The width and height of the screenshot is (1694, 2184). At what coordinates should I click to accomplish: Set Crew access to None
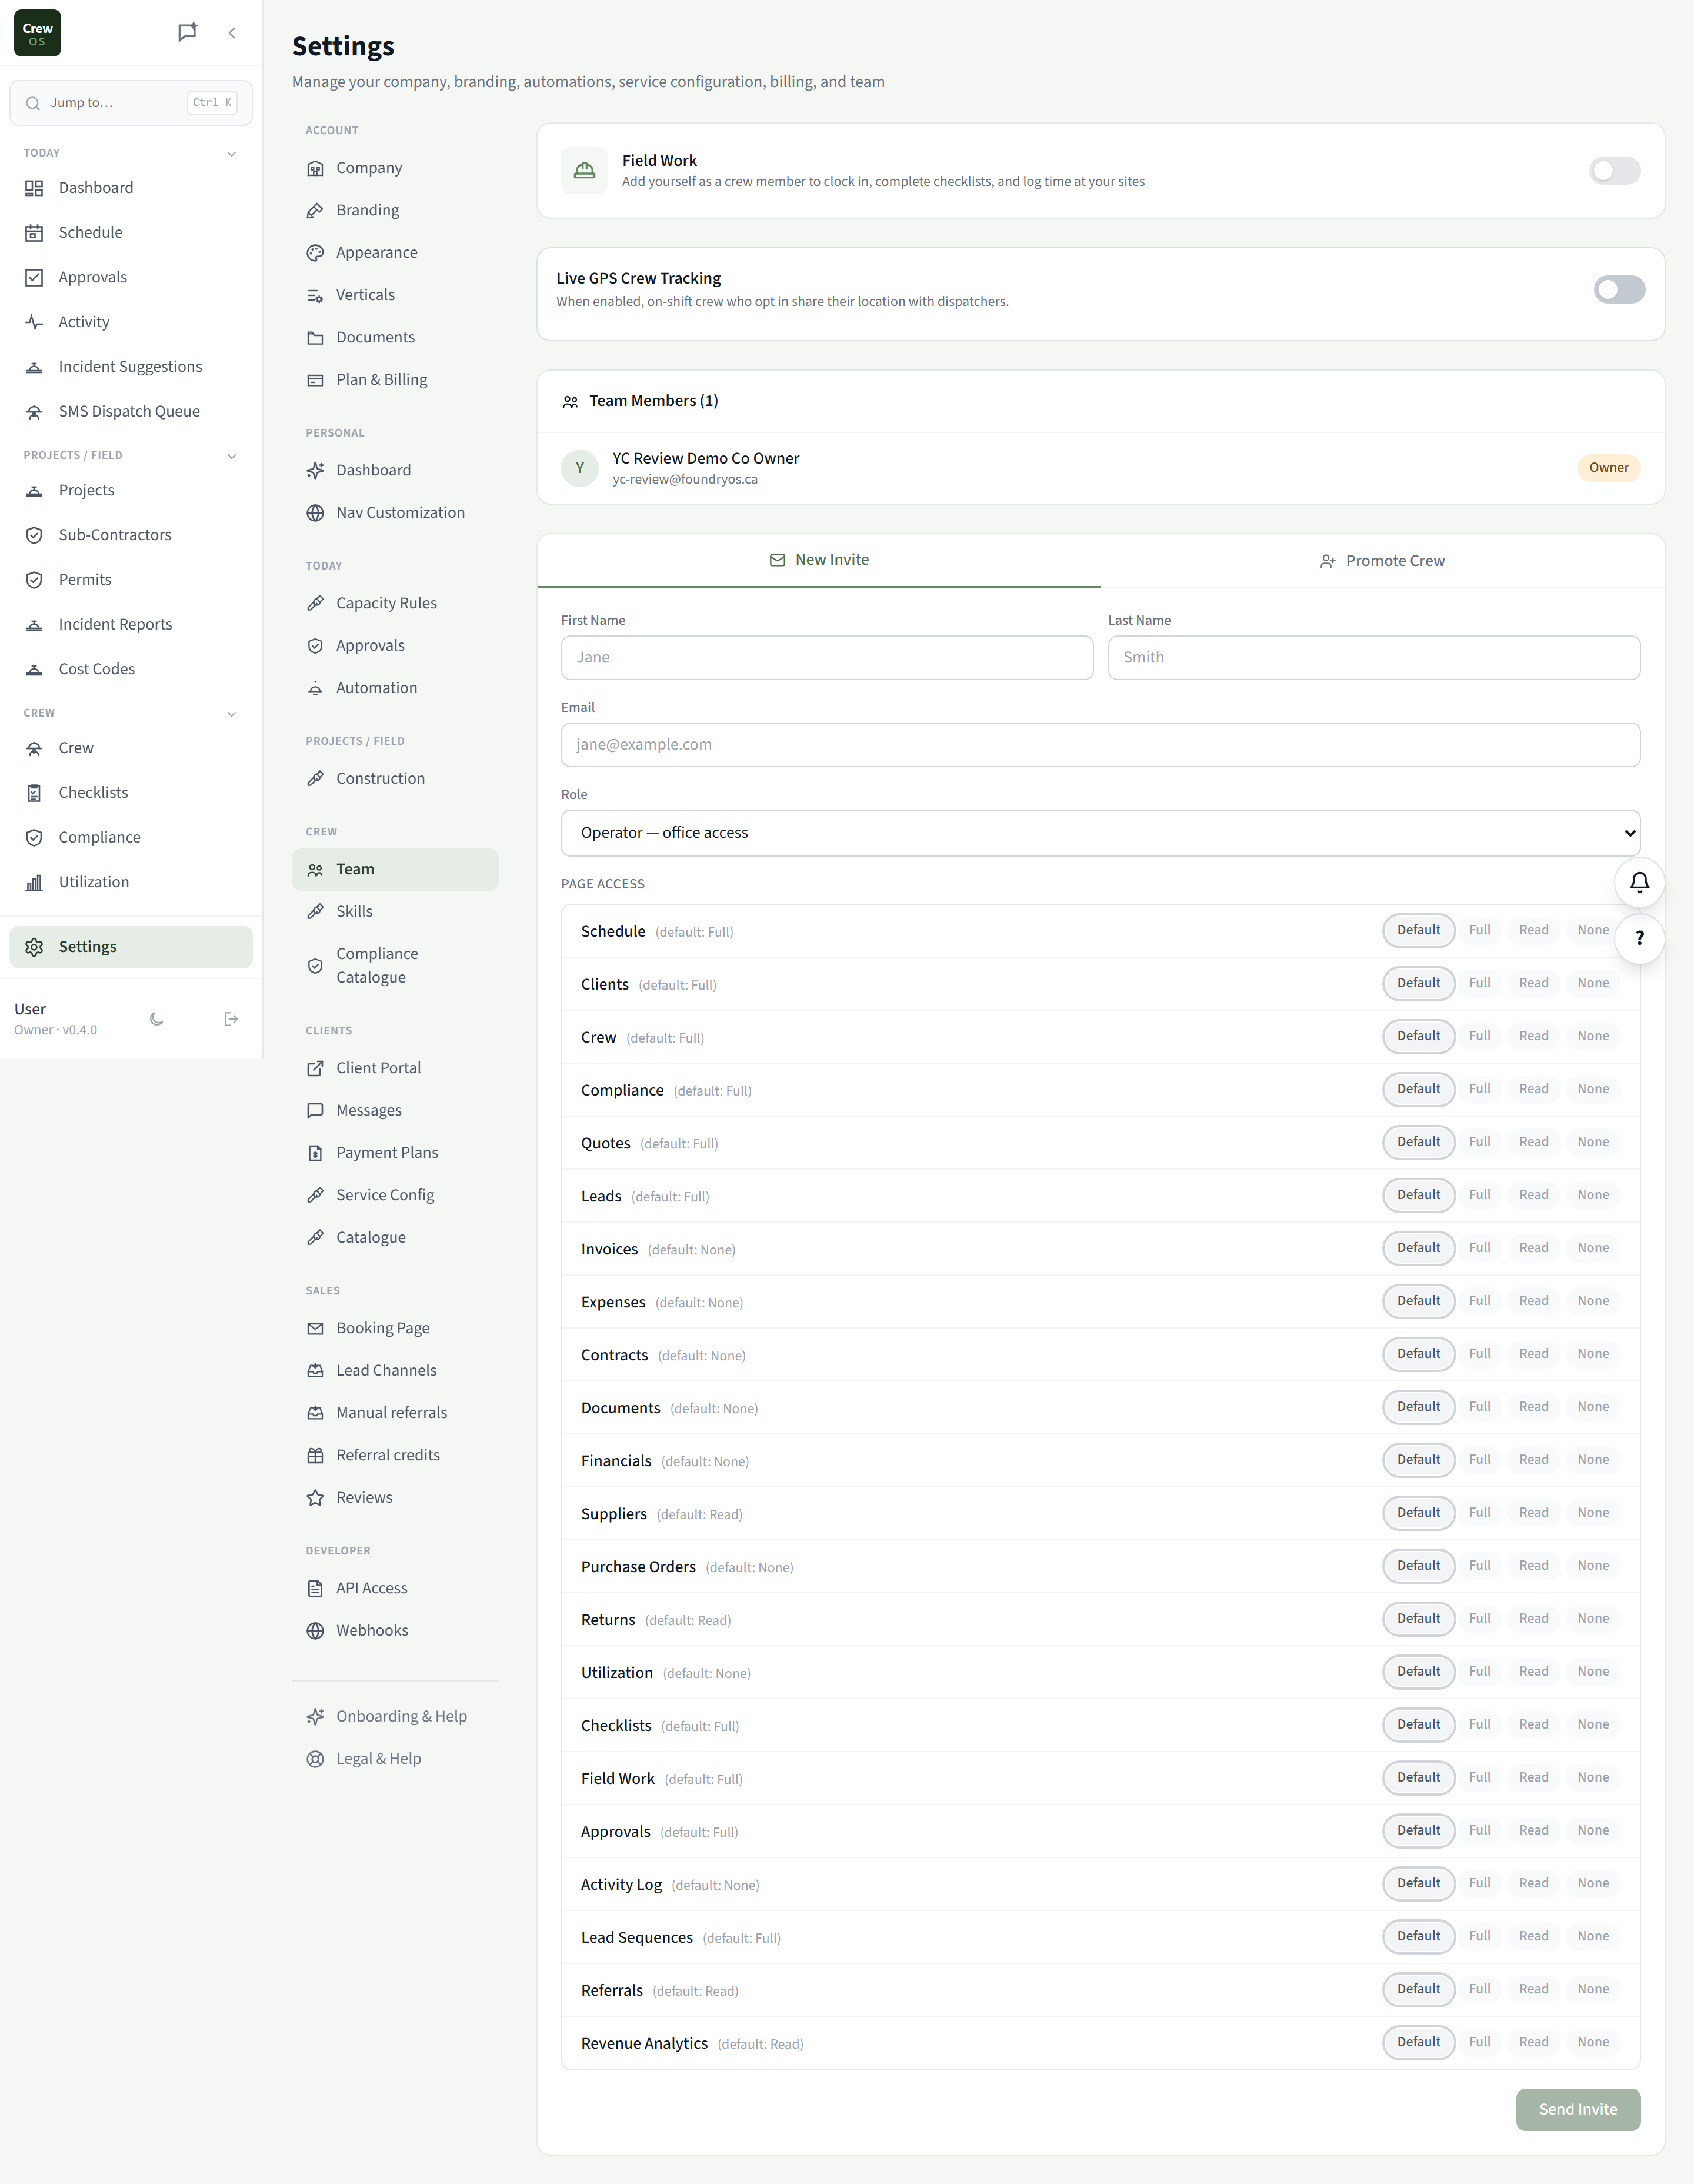(x=1593, y=1036)
